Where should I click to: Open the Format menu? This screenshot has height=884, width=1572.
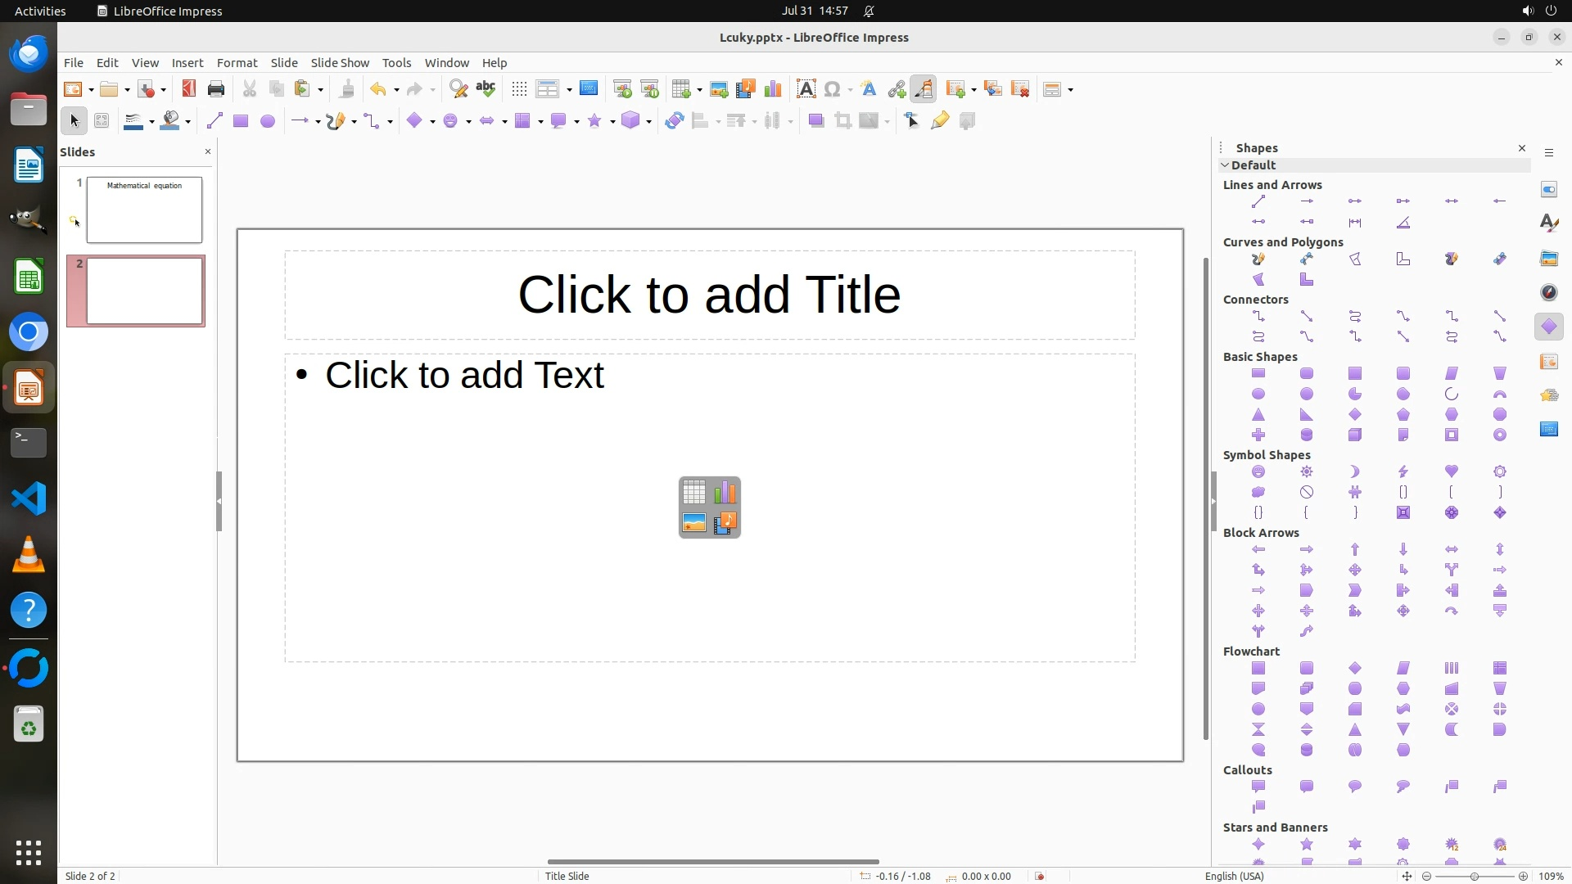pyautogui.click(x=237, y=63)
